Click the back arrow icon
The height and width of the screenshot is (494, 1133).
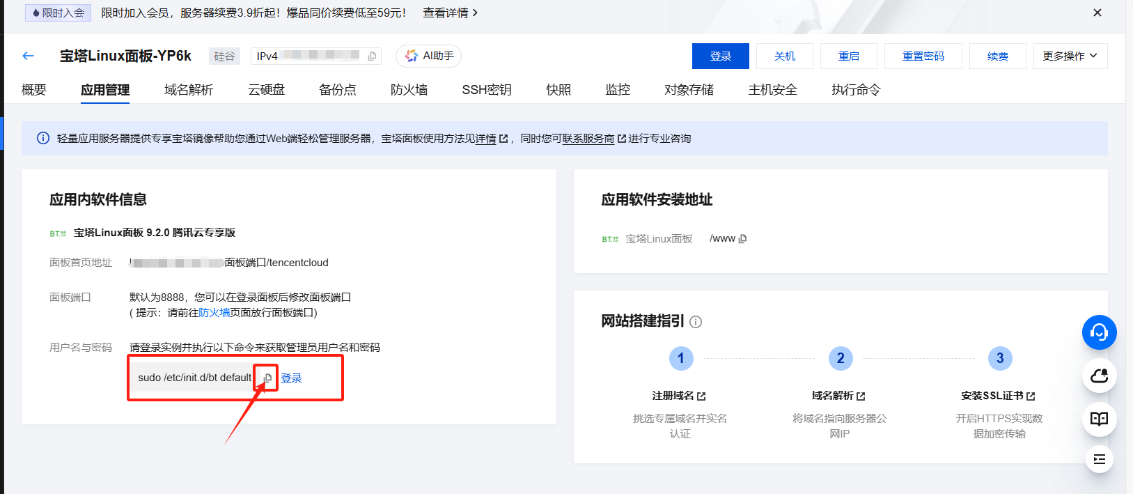pyautogui.click(x=29, y=56)
